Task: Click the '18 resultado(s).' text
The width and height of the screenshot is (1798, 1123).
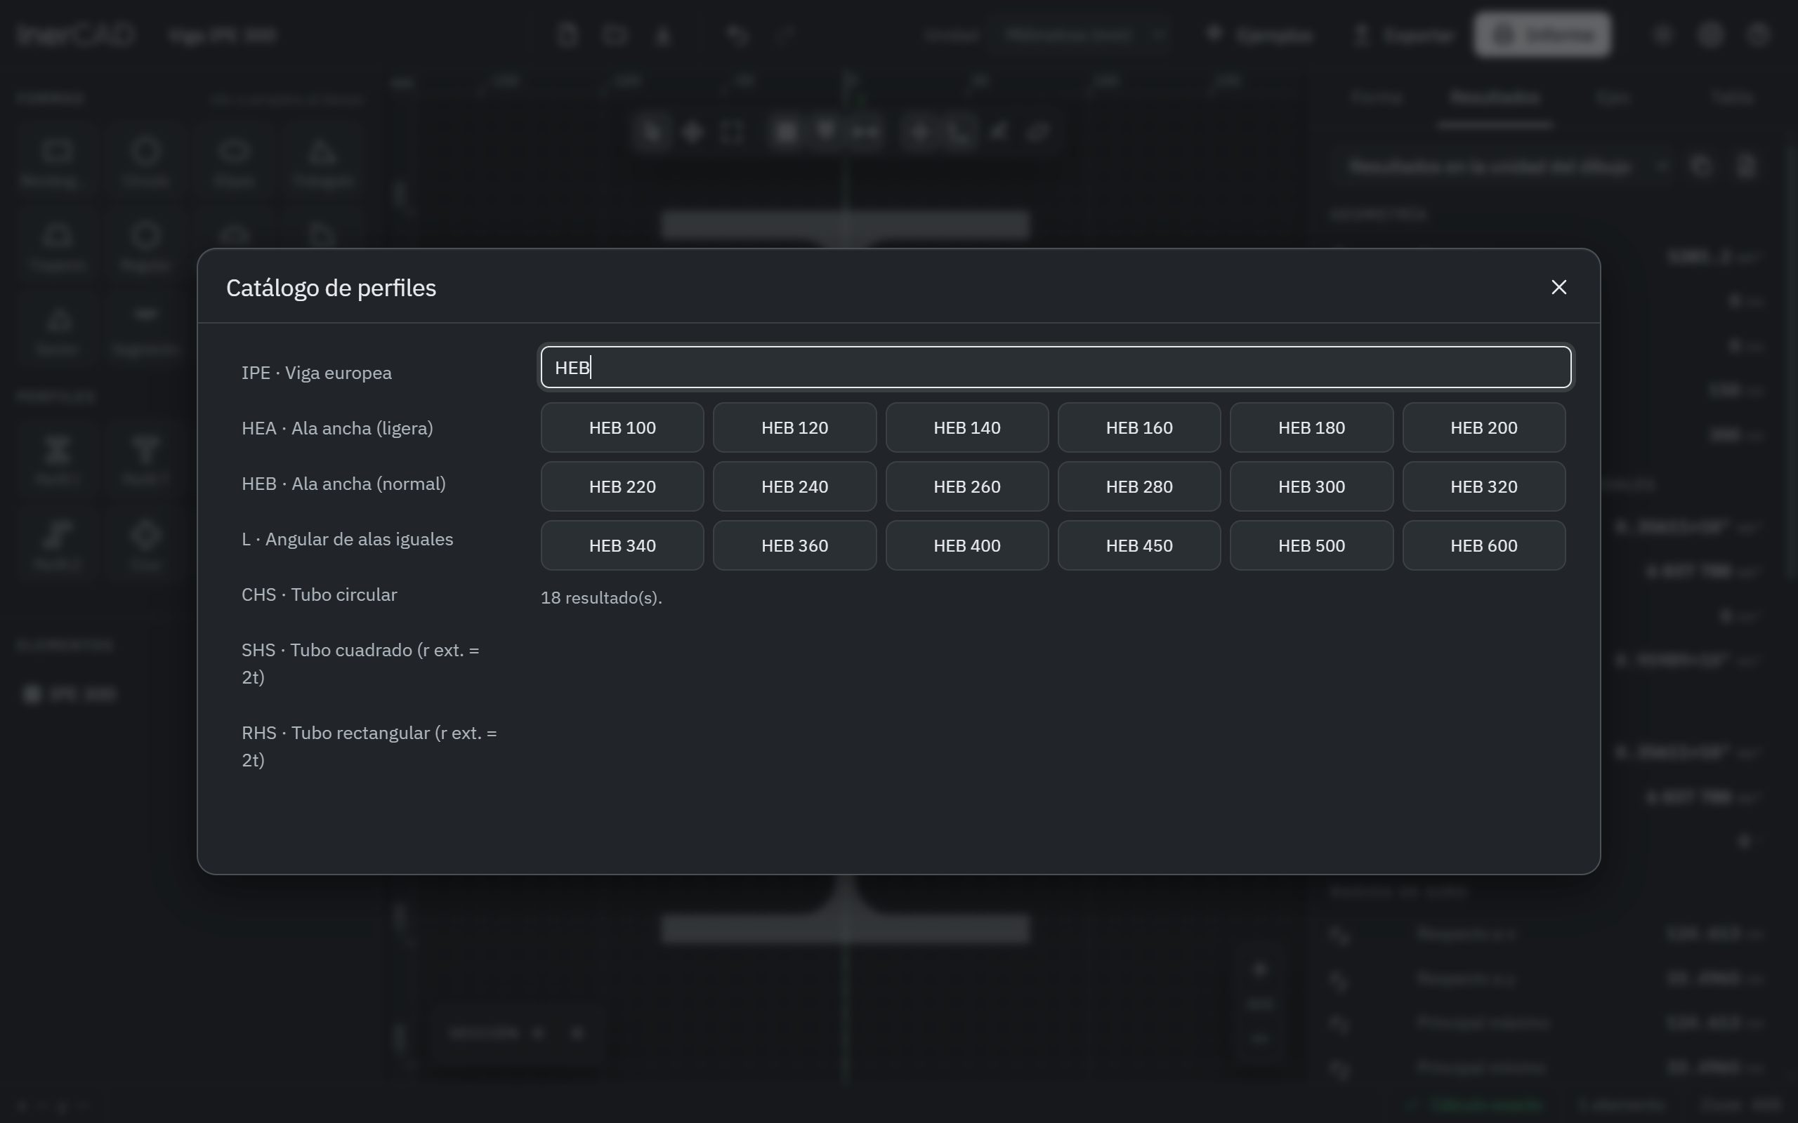Action: 601,598
